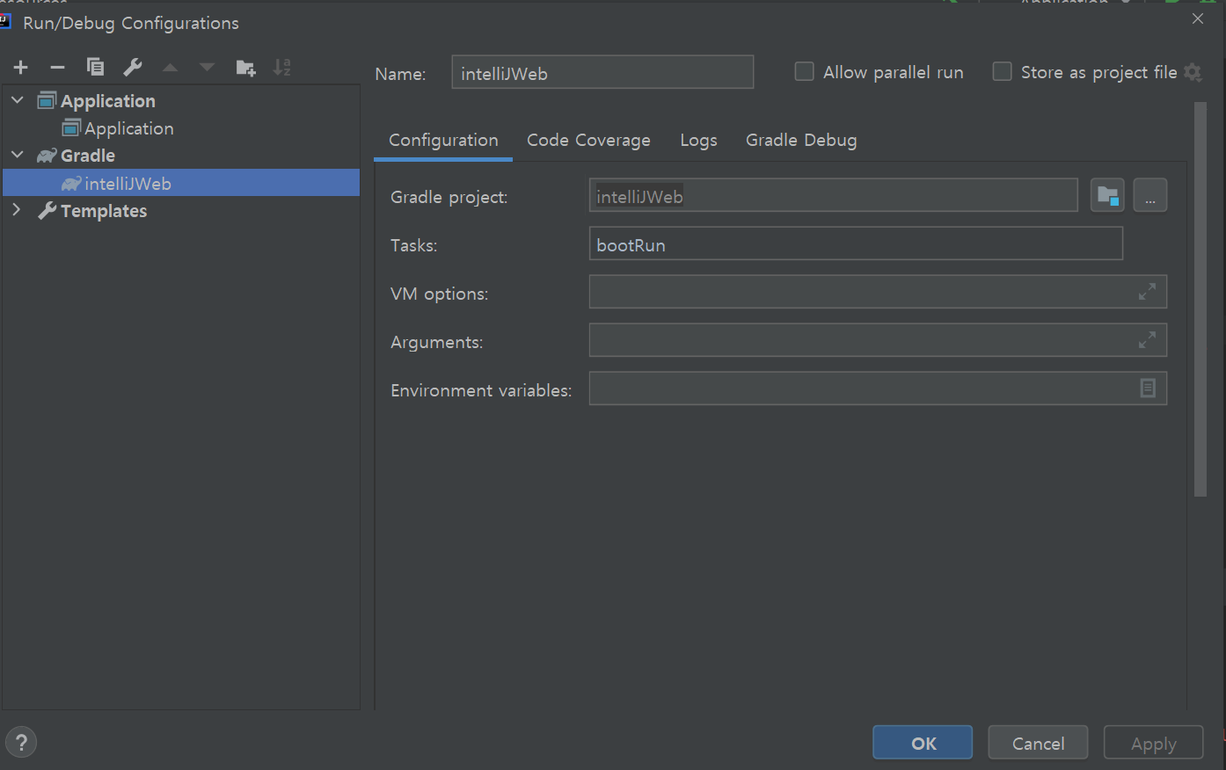Screen dimensions: 1226x770
Task: Edit environment variables list icon
Action: tap(1148, 388)
